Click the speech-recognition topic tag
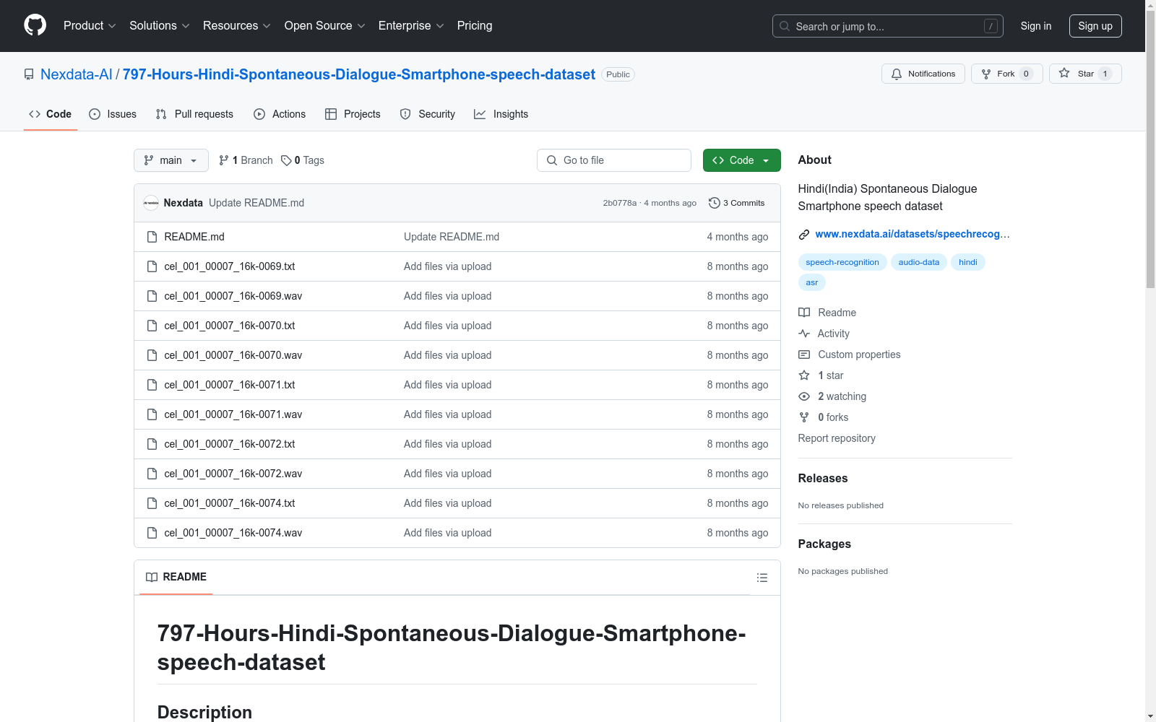 point(842,262)
